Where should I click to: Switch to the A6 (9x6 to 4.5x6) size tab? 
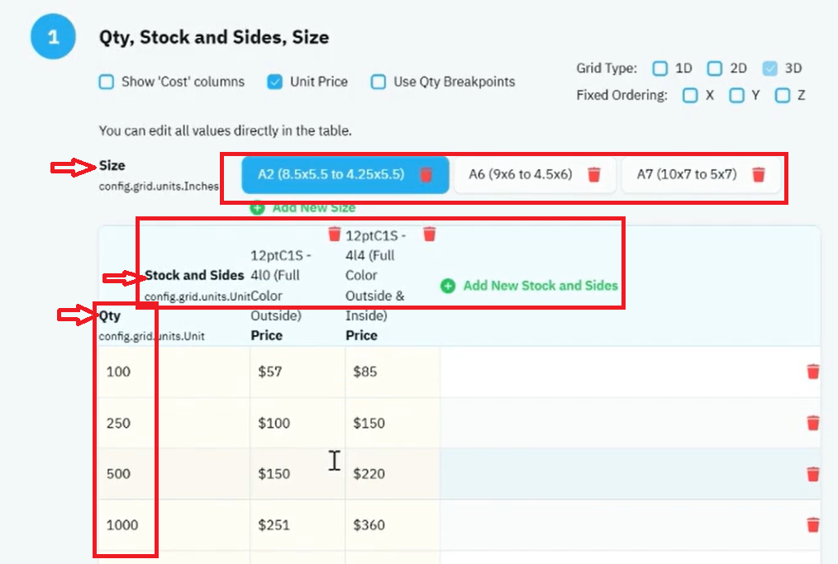coord(520,174)
